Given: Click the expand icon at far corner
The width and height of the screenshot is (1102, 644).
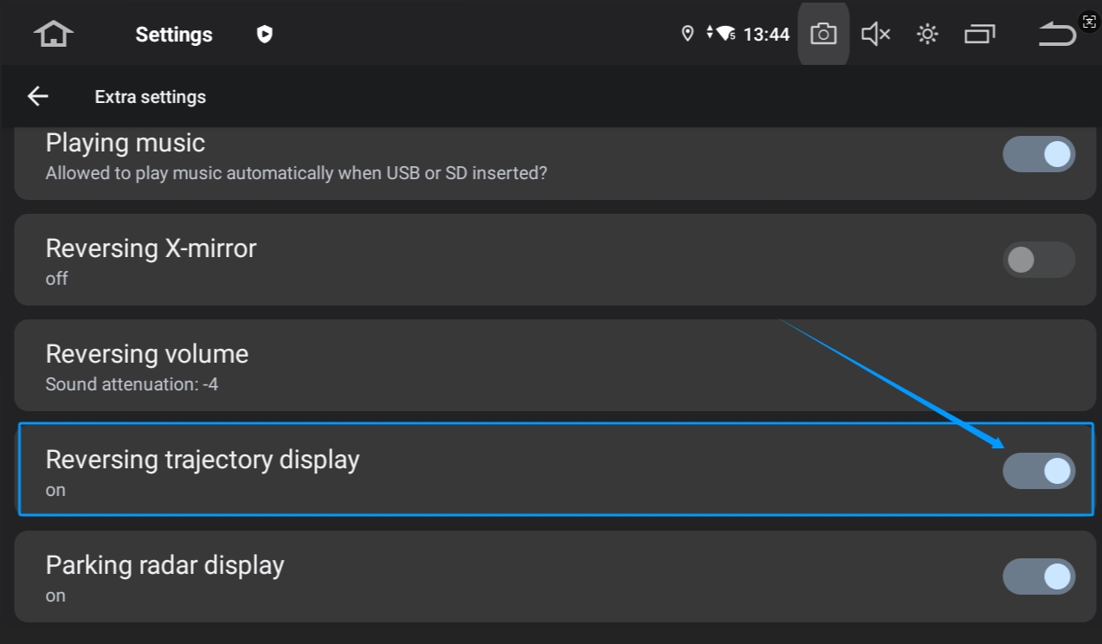Looking at the screenshot, I should [x=1089, y=22].
